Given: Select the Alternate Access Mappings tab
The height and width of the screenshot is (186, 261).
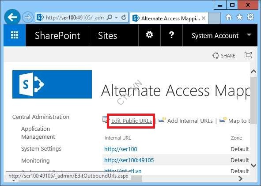Looking at the screenshot, I should click(169, 18).
